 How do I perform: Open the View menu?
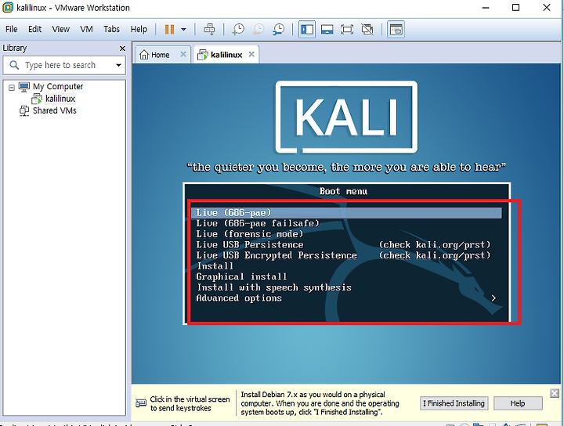61,29
